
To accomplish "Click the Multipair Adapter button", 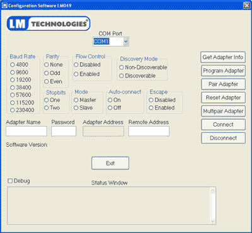I will pyautogui.click(x=223, y=111).
